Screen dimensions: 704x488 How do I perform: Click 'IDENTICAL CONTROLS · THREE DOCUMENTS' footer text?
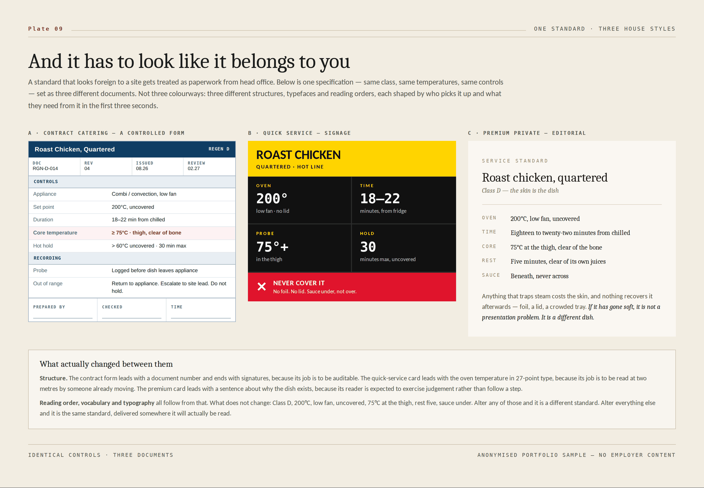(101, 455)
